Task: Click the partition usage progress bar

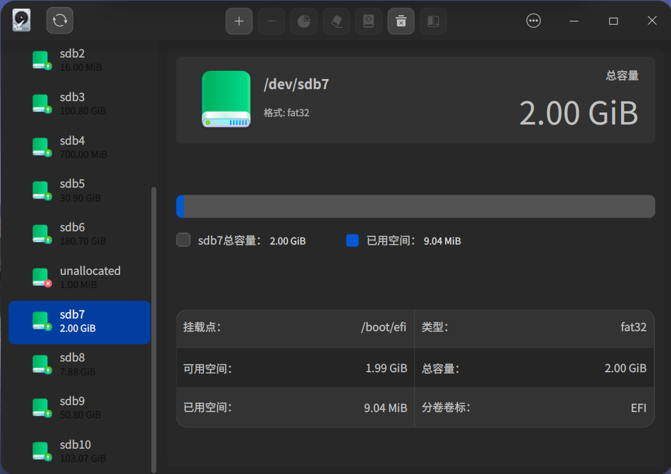Action: click(x=416, y=207)
